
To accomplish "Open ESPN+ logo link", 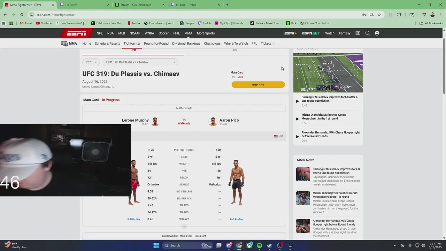I will click(x=291, y=33).
